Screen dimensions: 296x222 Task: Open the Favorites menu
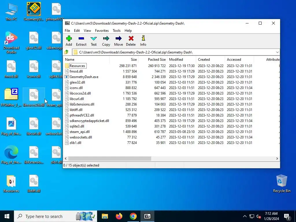click(102, 31)
